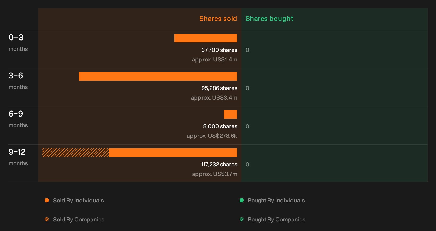Click the 0-3 months orange sold bar

[x=206, y=38]
